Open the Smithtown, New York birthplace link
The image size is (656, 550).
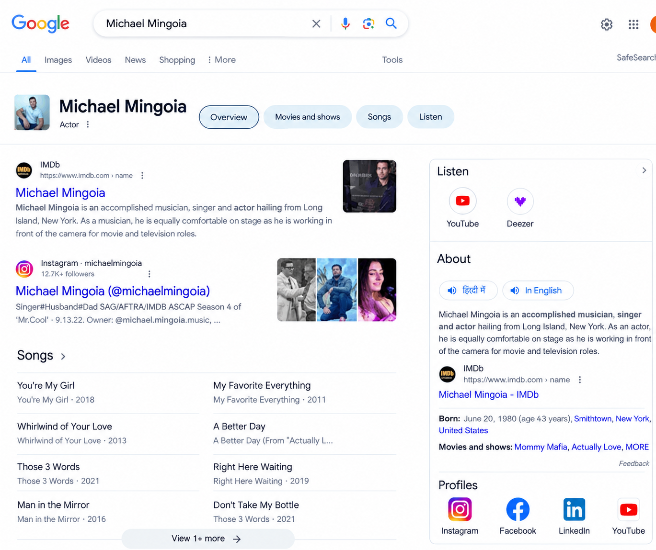pos(611,418)
